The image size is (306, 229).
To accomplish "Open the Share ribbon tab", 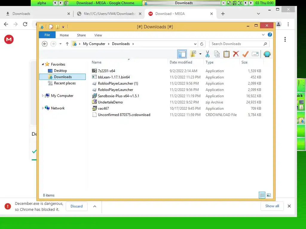I will point(81,35).
